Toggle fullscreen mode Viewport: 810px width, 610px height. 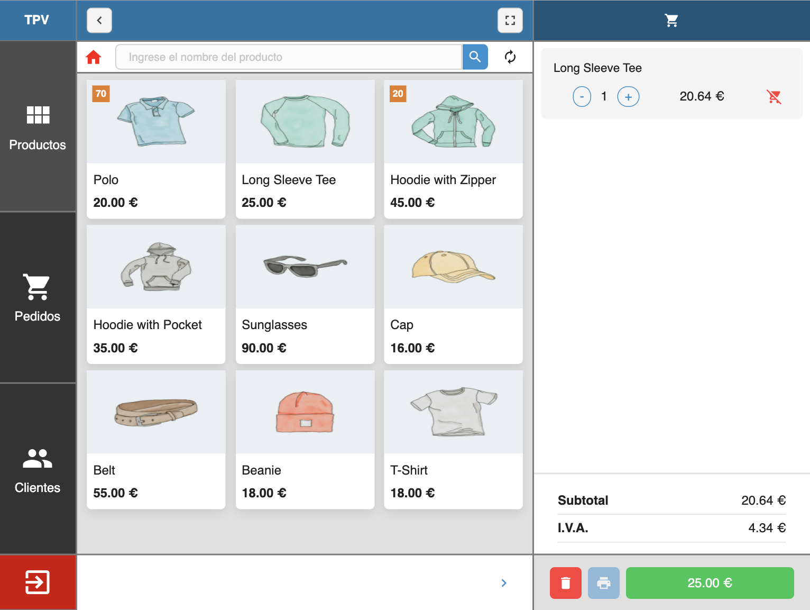(x=510, y=21)
